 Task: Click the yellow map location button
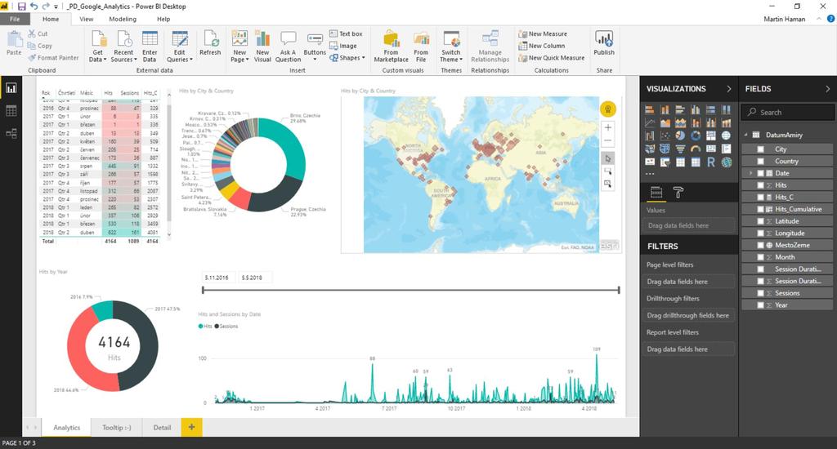608,109
